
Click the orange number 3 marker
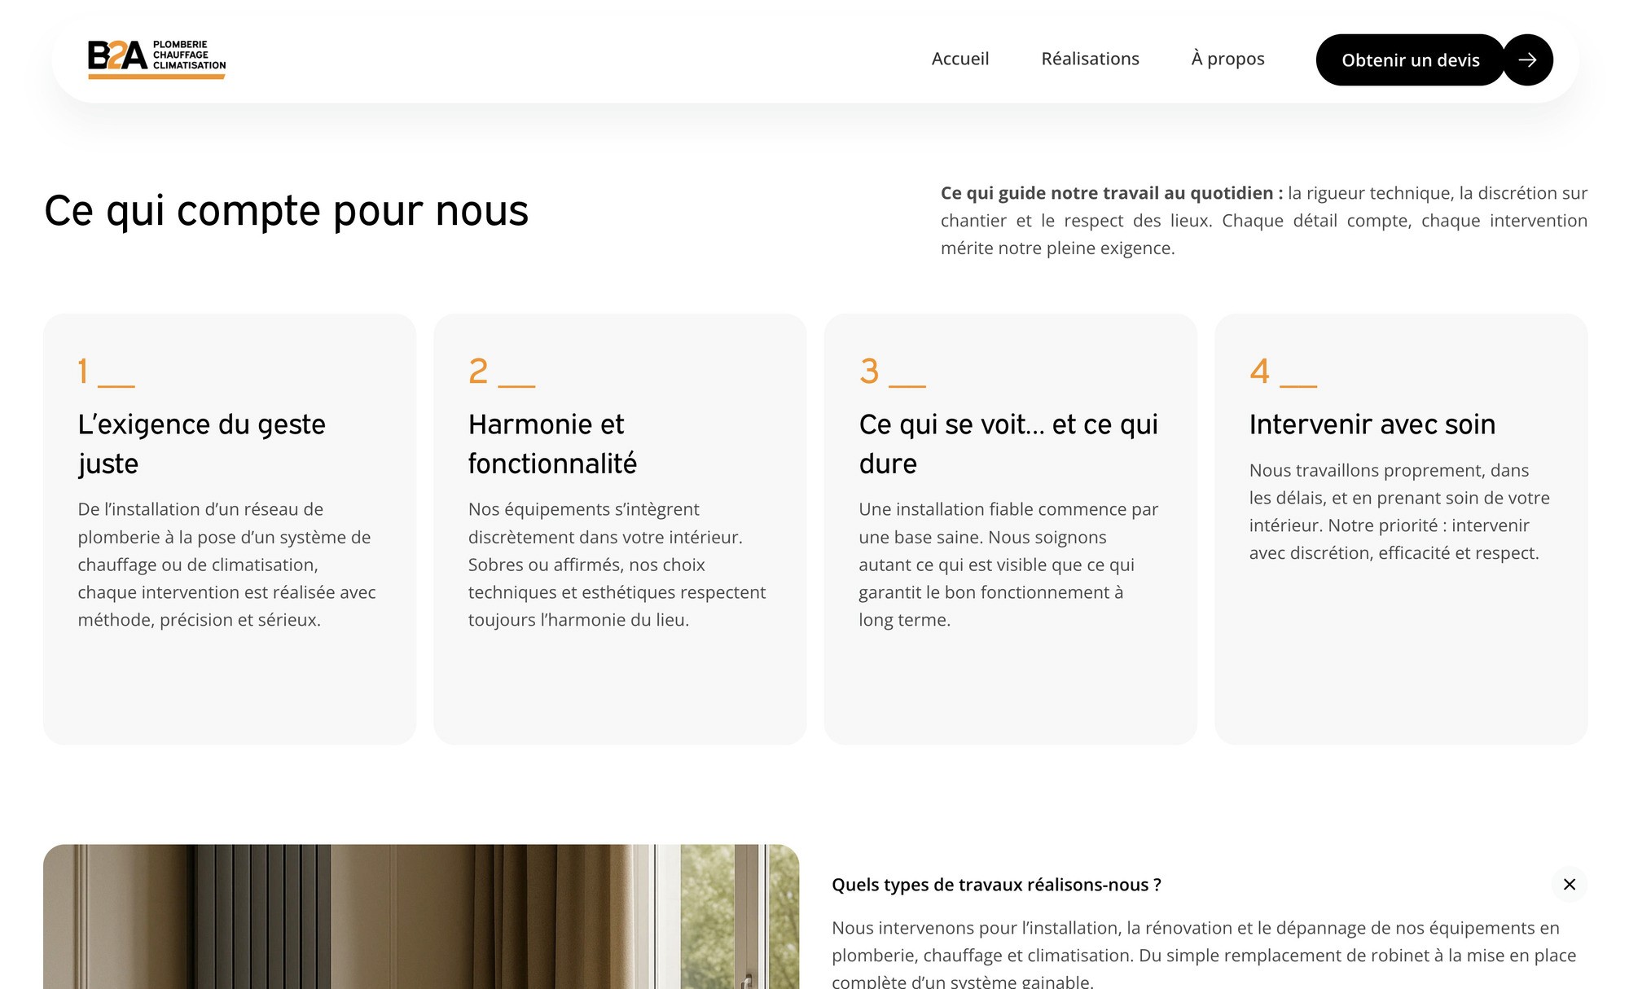coord(869,371)
